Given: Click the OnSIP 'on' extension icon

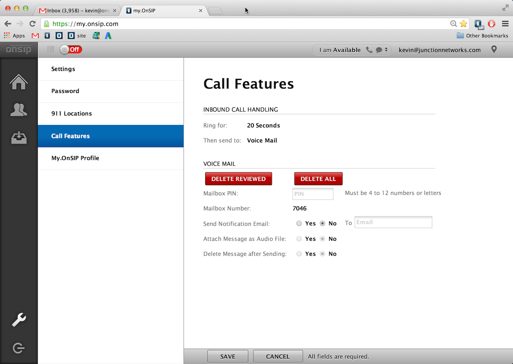Looking at the screenshot, I should point(479,24).
